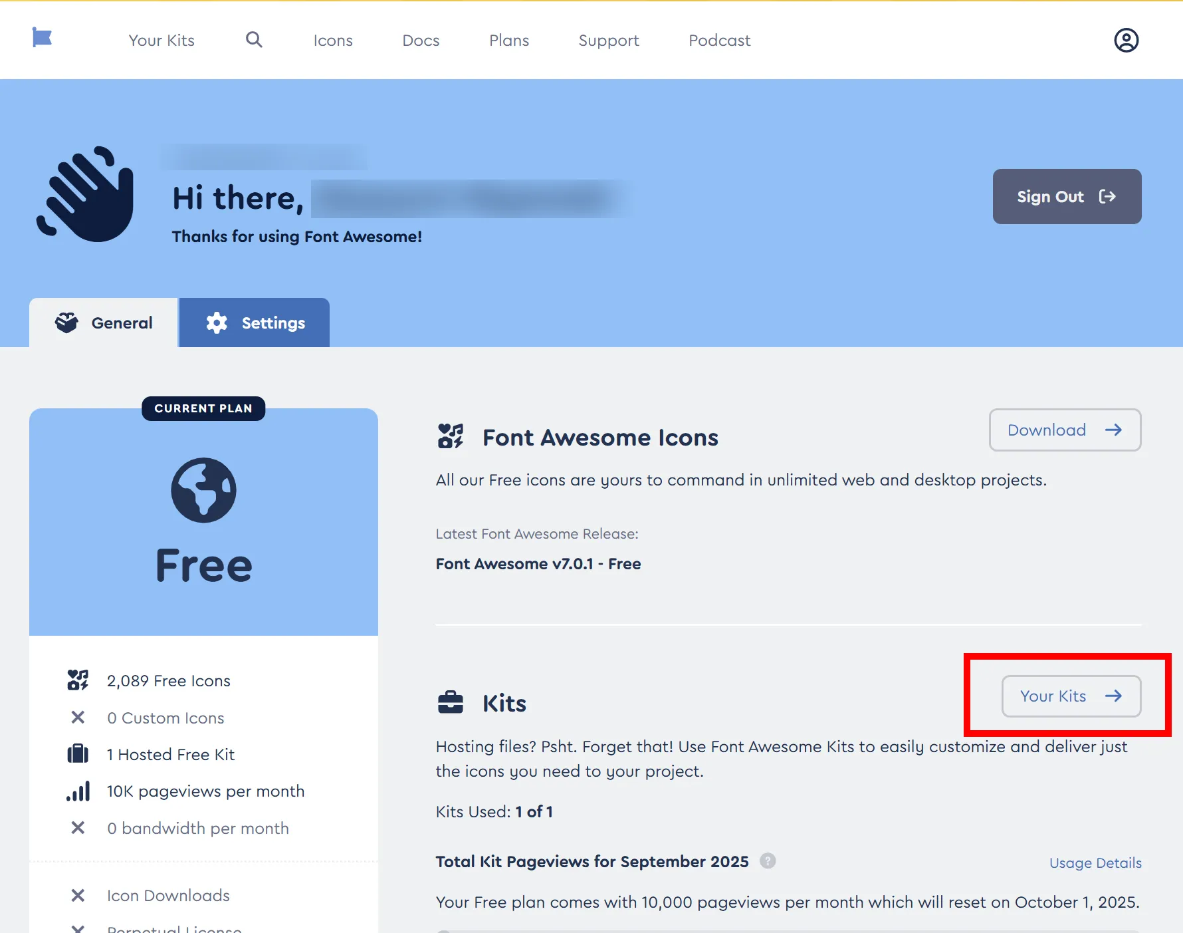The width and height of the screenshot is (1183, 933).
Task: Click the Your Kits button in Kits section
Action: pos(1071,696)
